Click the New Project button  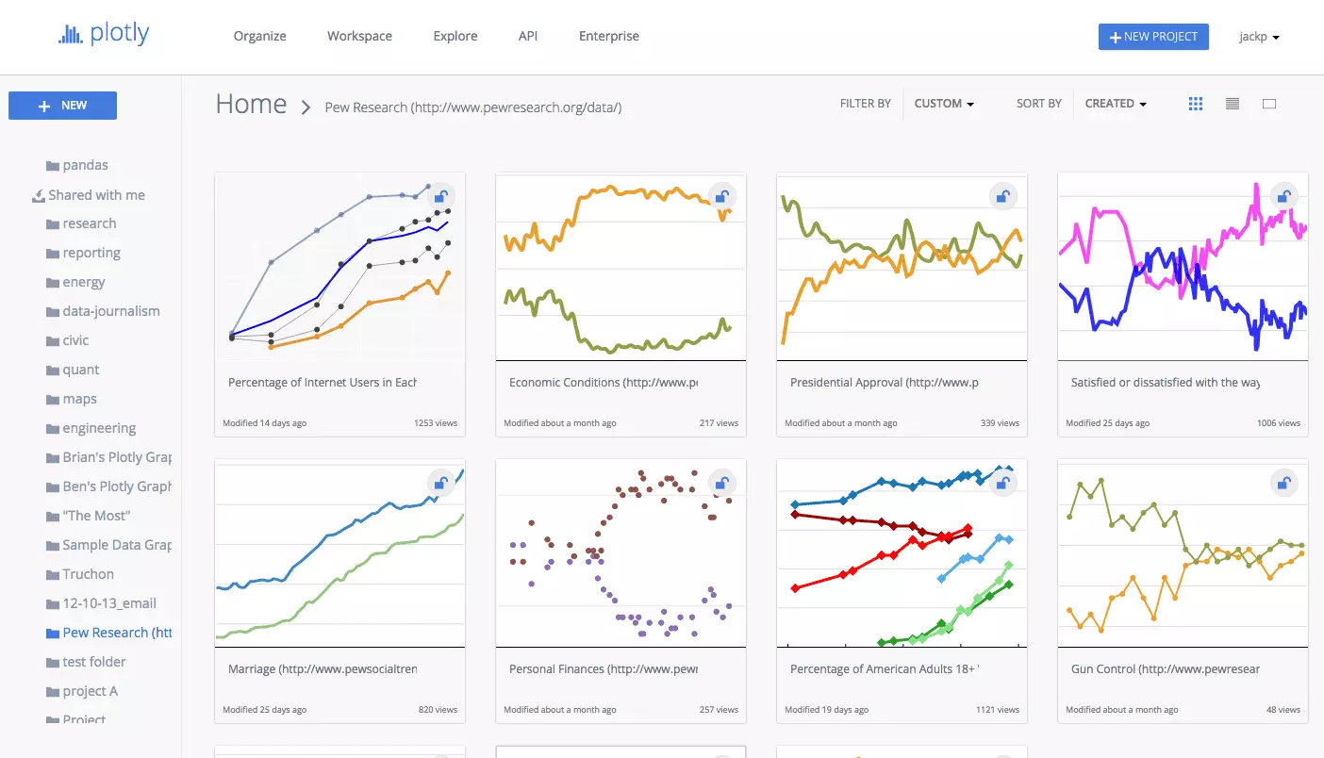(1153, 37)
